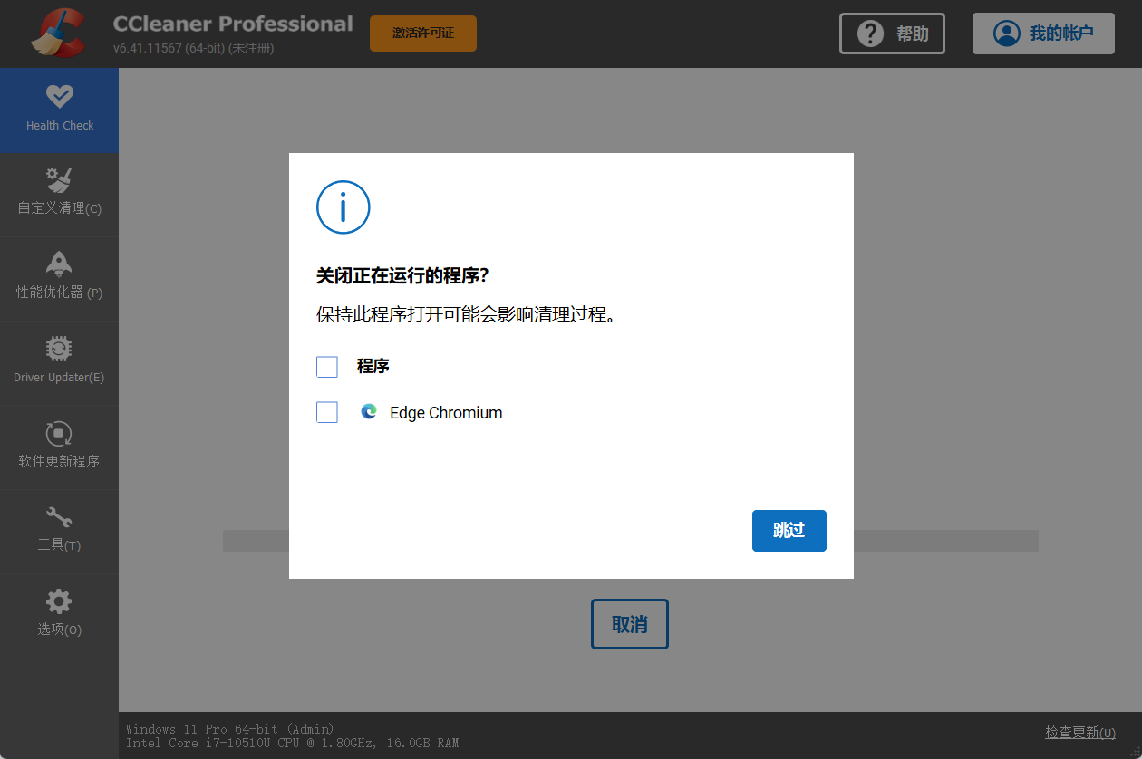Click the 取消 cancel button
Image resolution: width=1142 pixels, height=759 pixels.
coord(630,624)
